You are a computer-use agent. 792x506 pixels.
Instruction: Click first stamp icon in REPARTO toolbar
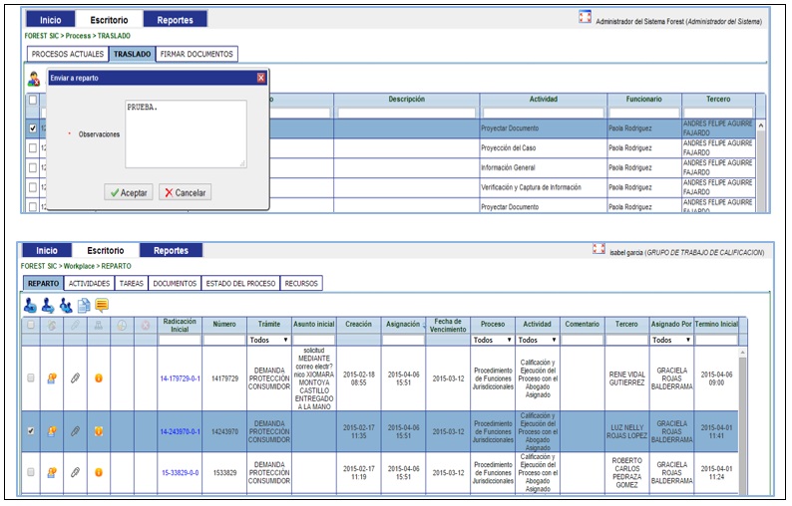click(30, 306)
